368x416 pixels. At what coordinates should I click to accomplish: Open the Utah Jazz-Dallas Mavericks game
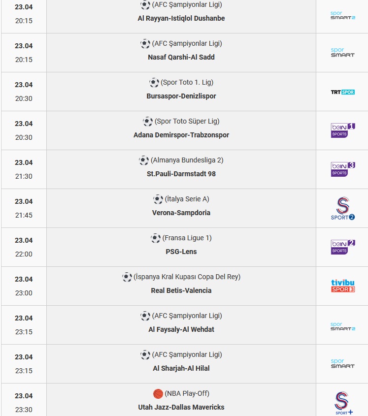pos(181,407)
